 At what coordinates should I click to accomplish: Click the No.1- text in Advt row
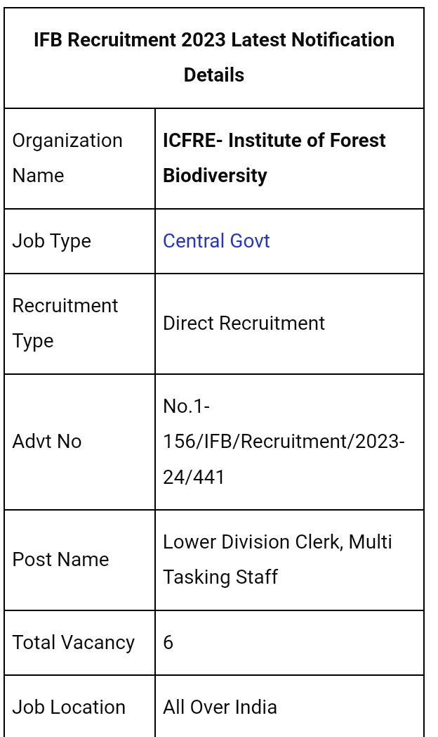[x=186, y=406]
